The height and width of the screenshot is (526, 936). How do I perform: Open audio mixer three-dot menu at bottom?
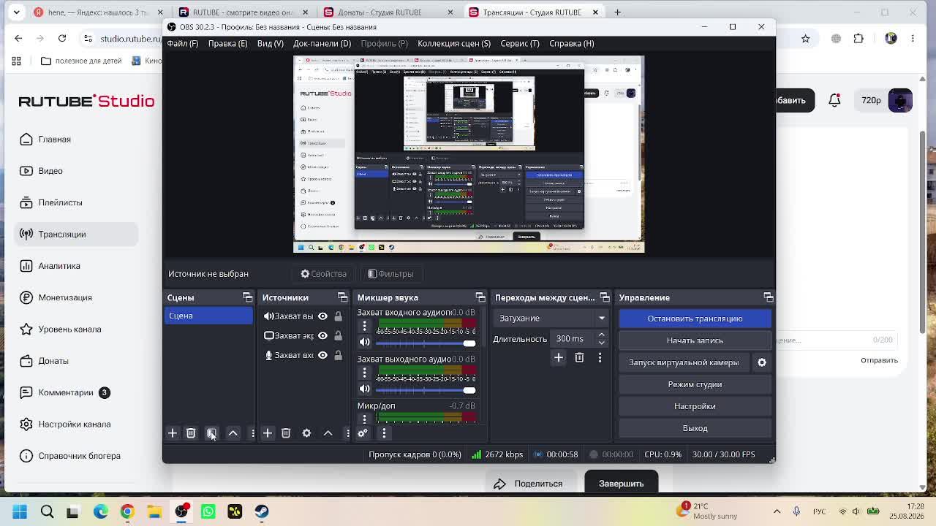[384, 433]
